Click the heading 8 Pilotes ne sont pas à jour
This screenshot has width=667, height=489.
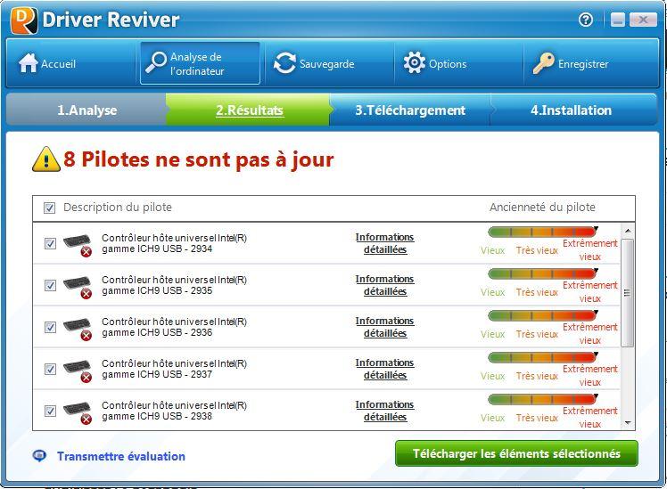(x=199, y=159)
